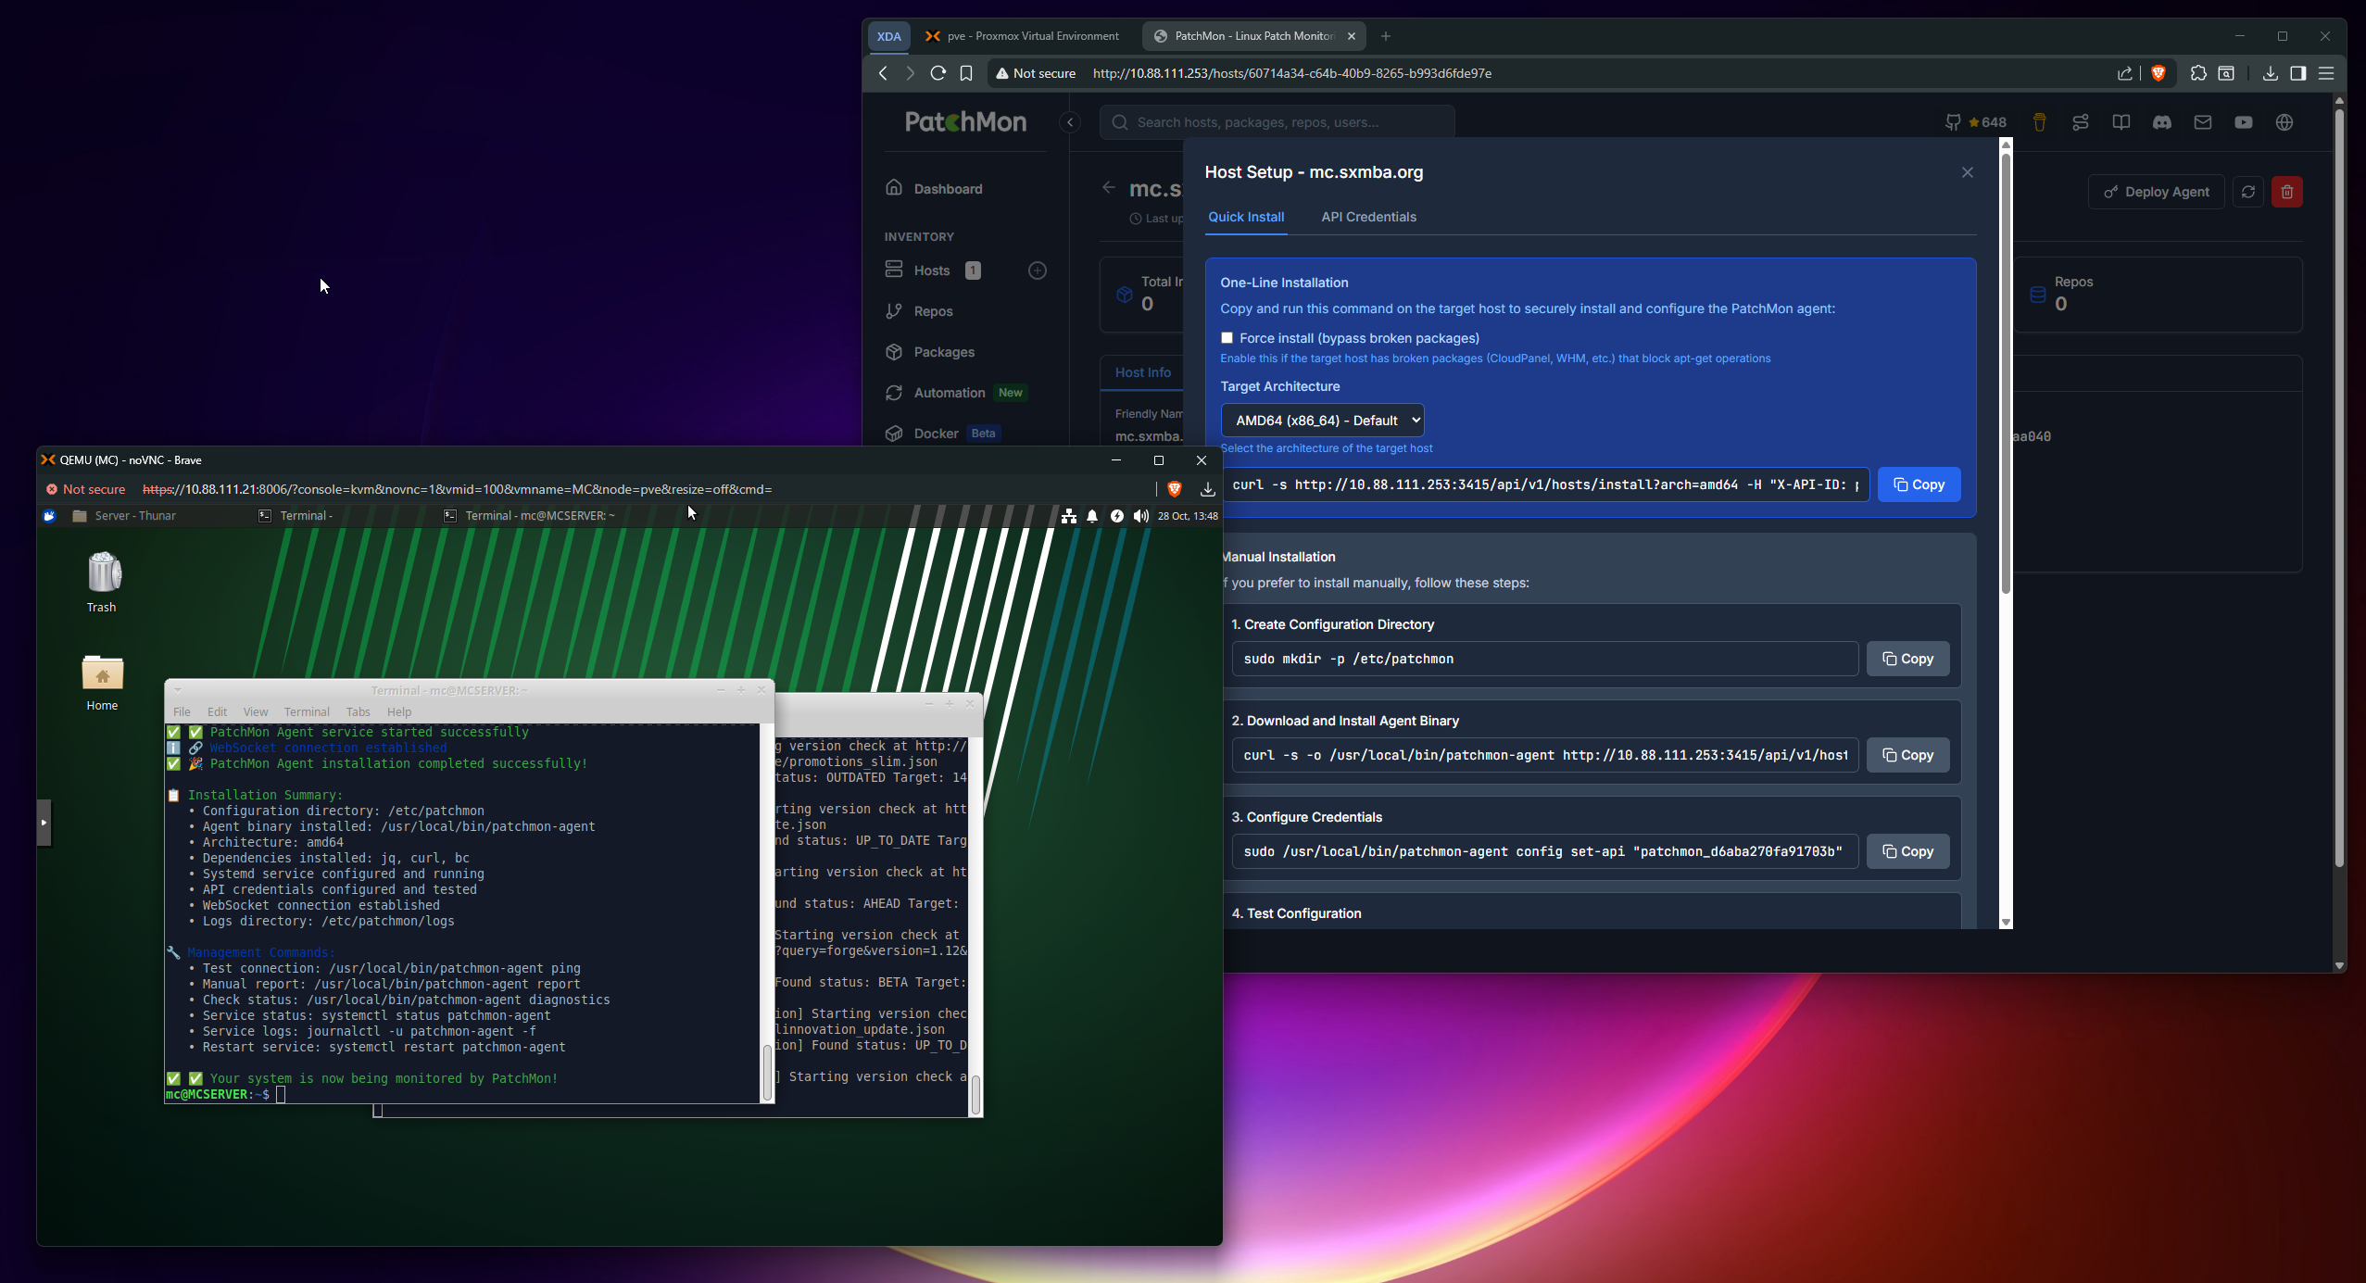The height and width of the screenshot is (1283, 2366).
Task: Open new browser tab with plus button
Action: [1386, 36]
